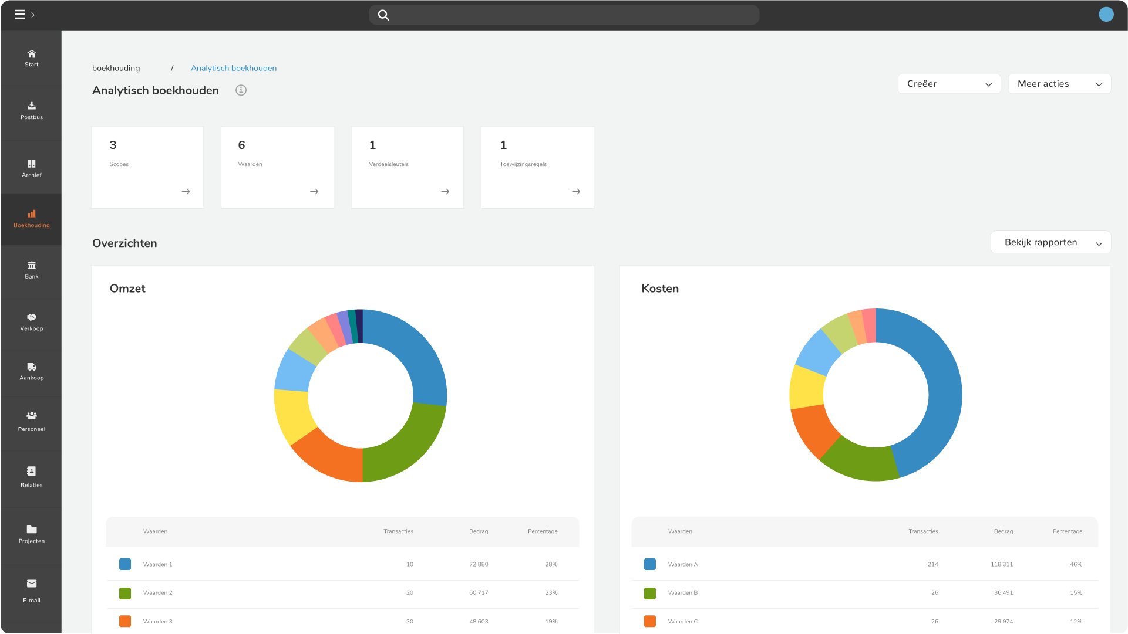The height and width of the screenshot is (634, 1128).
Task: Click the blue Waarden 1 color swatch
Action: click(125, 564)
